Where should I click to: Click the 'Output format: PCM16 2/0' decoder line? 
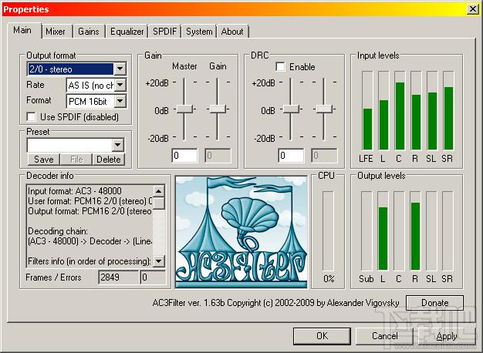click(x=90, y=211)
